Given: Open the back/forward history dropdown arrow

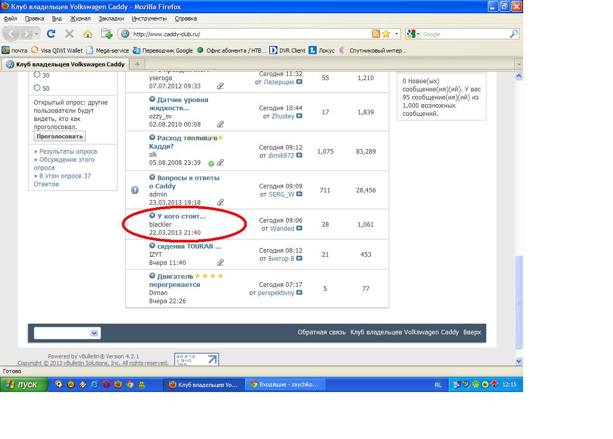Looking at the screenshot, I should (37, 34).
